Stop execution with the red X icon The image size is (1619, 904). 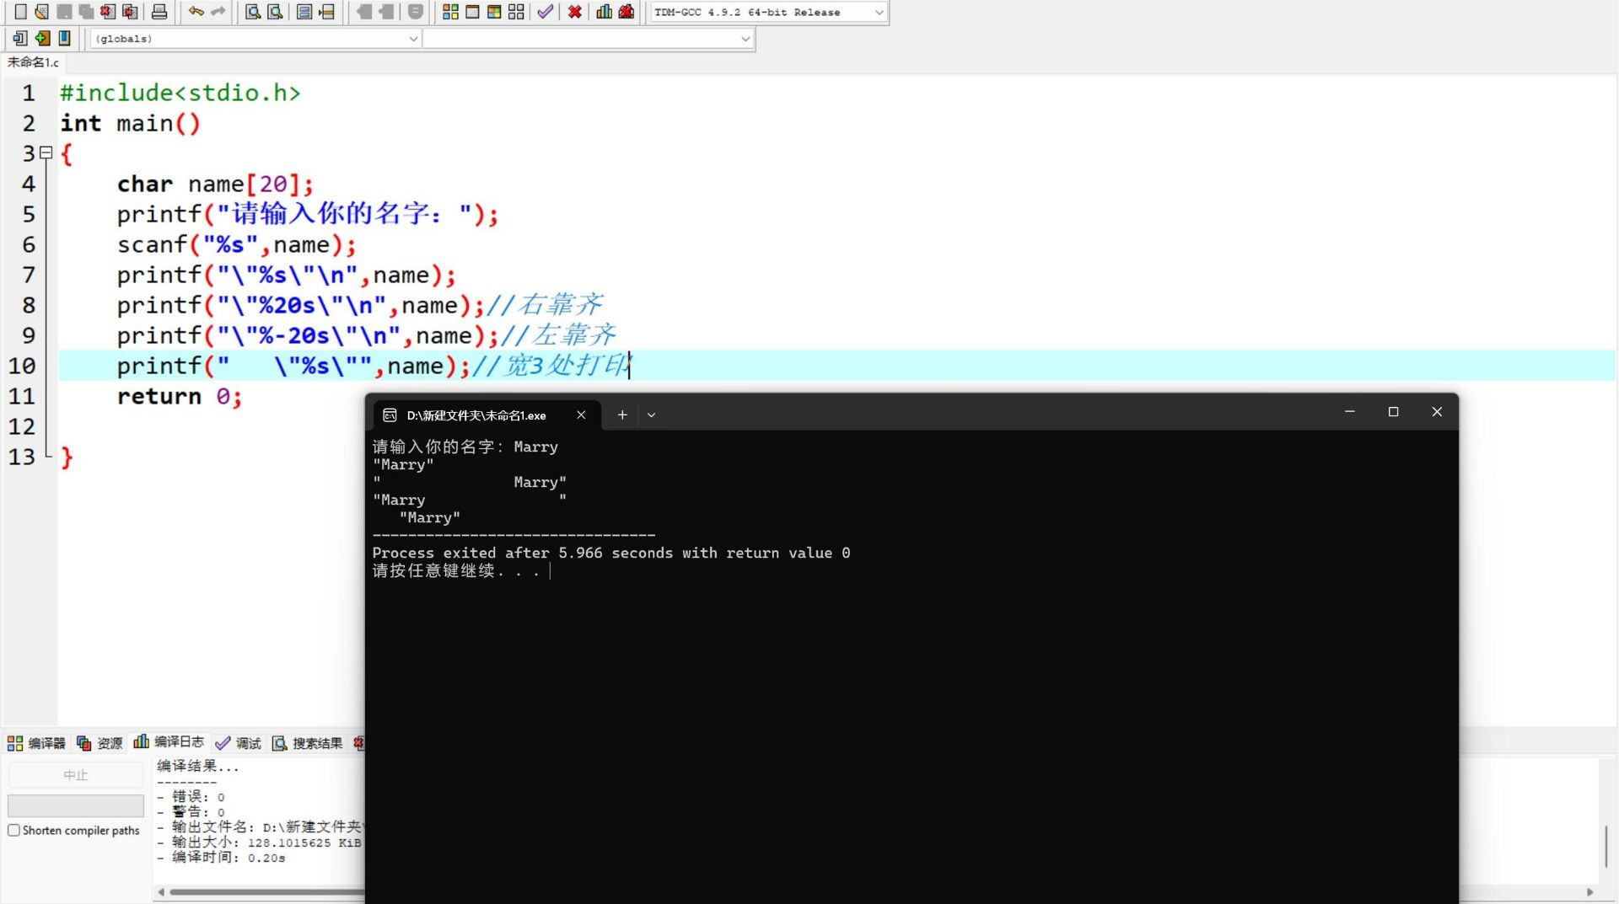(575, 12)
